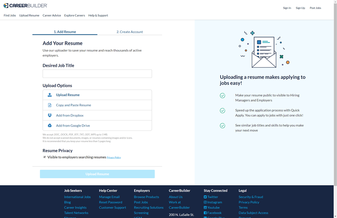Open the Twitter icon in footer
Screen dimensions: 337x218
click(x=205, y=197)
